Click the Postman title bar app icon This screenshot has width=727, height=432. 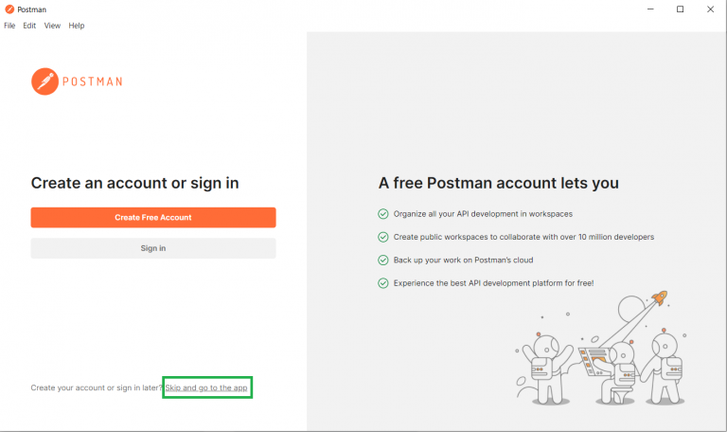9,9
